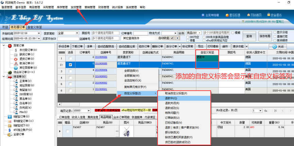This screenshot has width=294, height=146.
Task: Click the 主菜单隐藏 icon in header
Action: 203,15
